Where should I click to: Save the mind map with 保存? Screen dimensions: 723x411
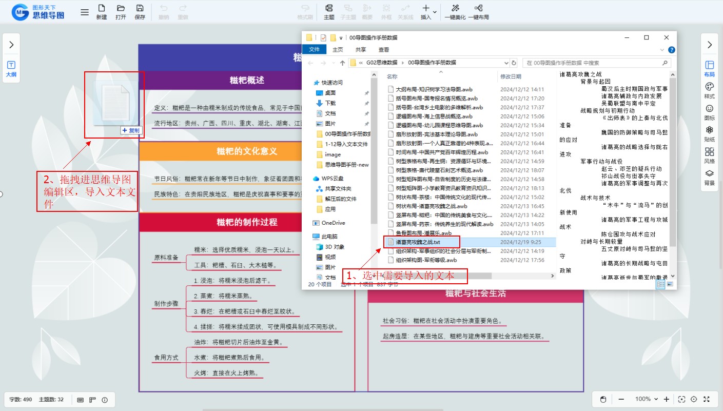[x=140, y=11]
